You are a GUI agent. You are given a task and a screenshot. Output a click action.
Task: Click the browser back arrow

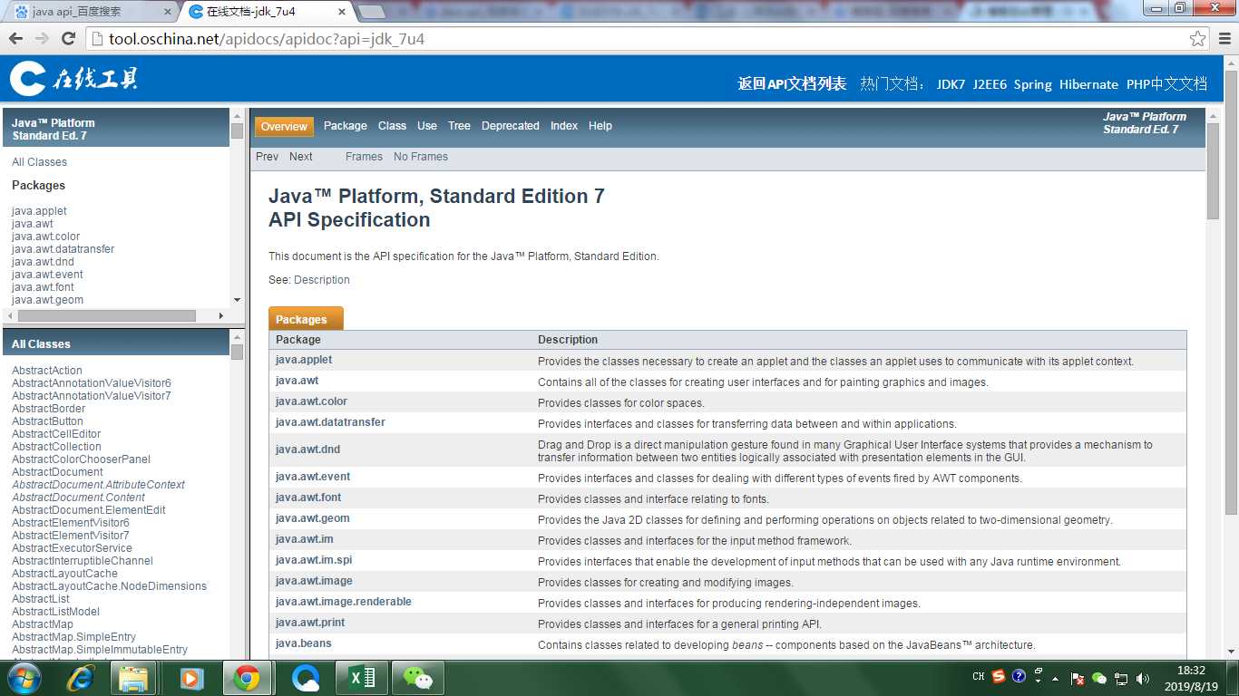[x=15, y=39]
